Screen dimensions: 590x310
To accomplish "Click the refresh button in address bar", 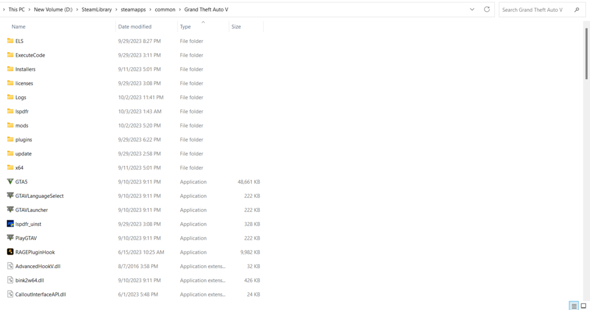I will [487, 9].
